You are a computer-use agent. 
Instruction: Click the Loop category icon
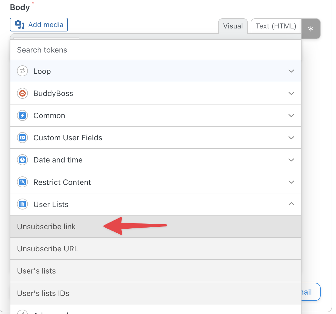pos(22,71)
